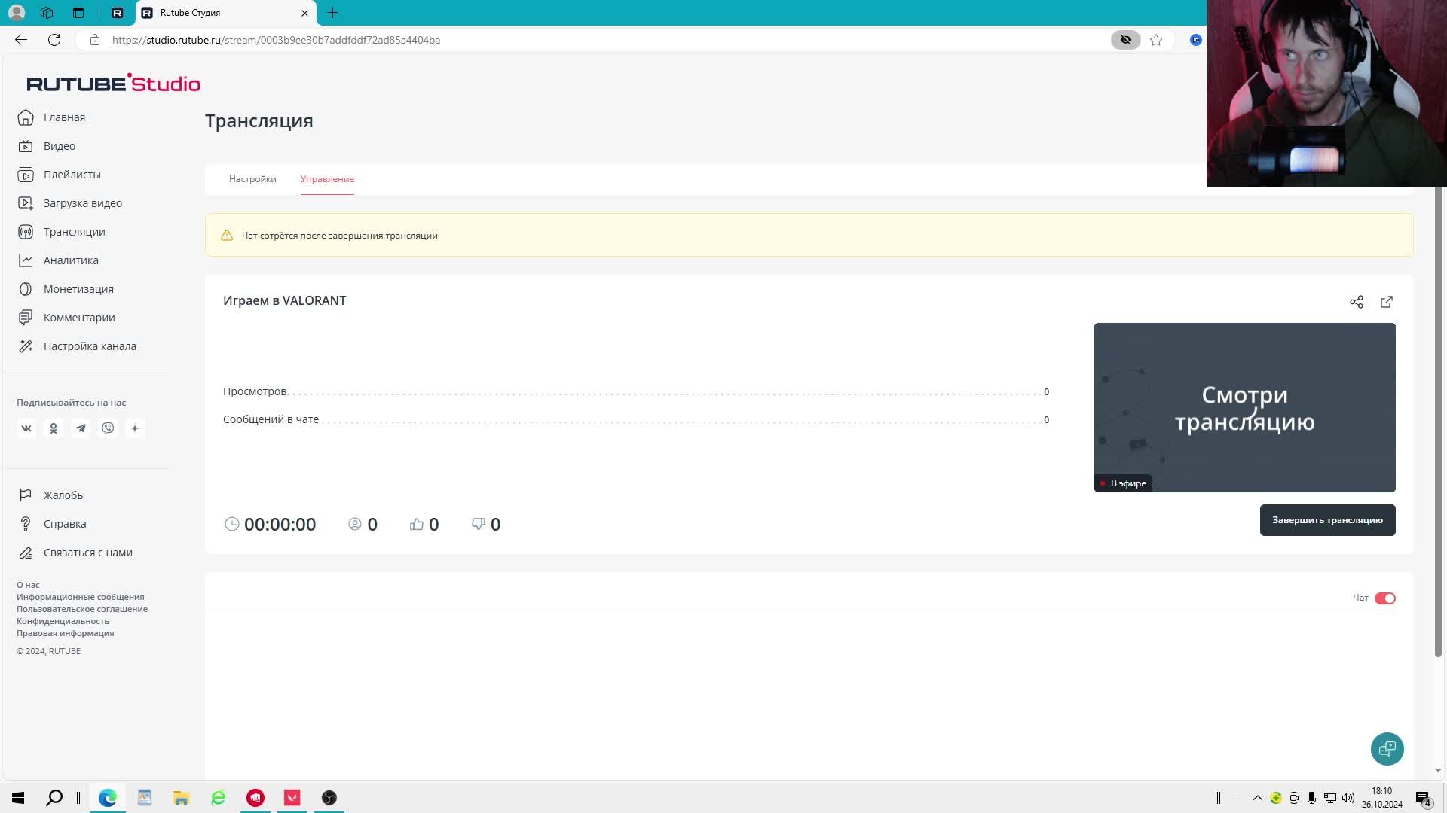The width and height of the screenshot is (1447, 813).
Task: Click the Viber social icon
Action: coord(108,428)
